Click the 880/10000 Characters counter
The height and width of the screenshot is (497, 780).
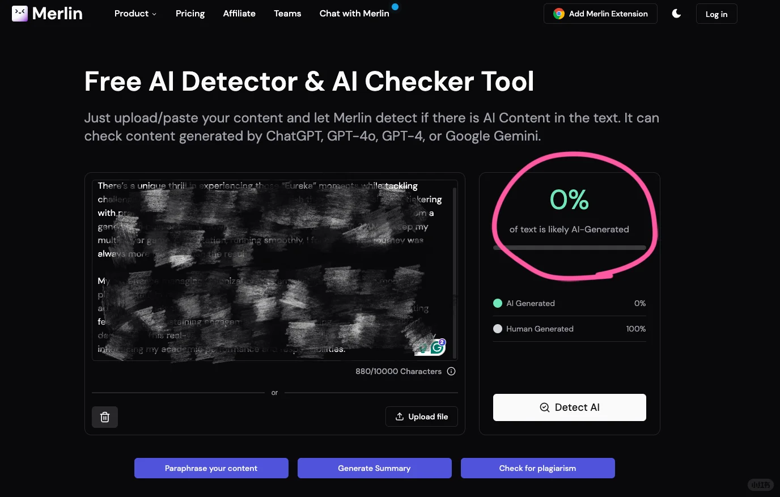tap(399, 371)
